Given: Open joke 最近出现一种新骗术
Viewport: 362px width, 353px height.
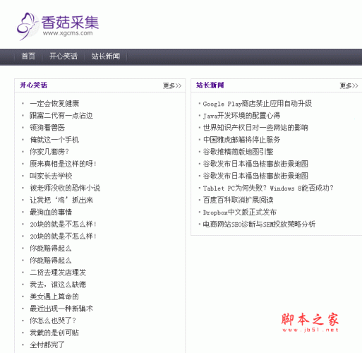Looking at the screenshot, I should pyautogui.click(x=61, y=309).
